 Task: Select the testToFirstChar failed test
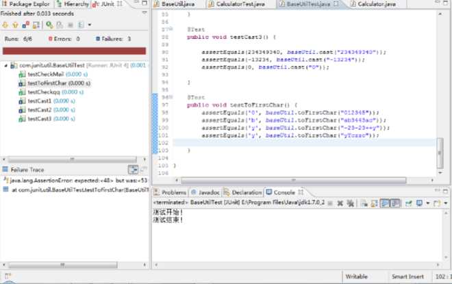[55, 83]
